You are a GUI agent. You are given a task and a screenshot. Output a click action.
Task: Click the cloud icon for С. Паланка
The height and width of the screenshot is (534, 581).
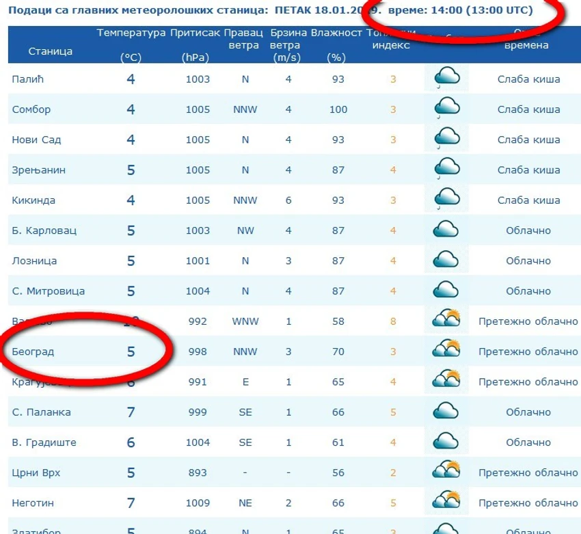click(446, 411)
